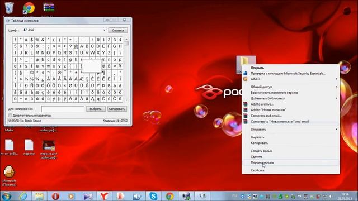Image resolution: width=358 pixels, height=201 pixels.
Task: Open the Windows Start menu
Action: coord(6,196)
